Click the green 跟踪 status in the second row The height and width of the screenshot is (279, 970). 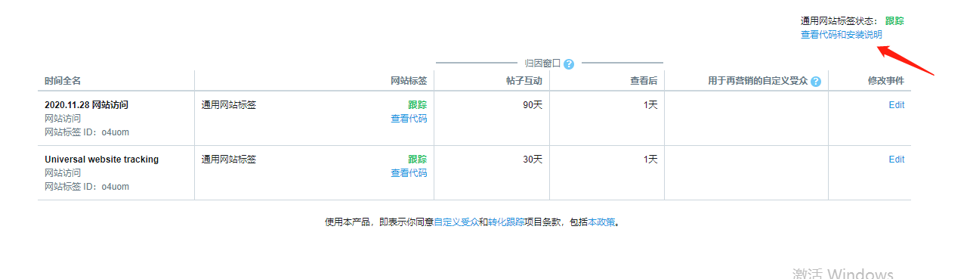coord(418,160)
